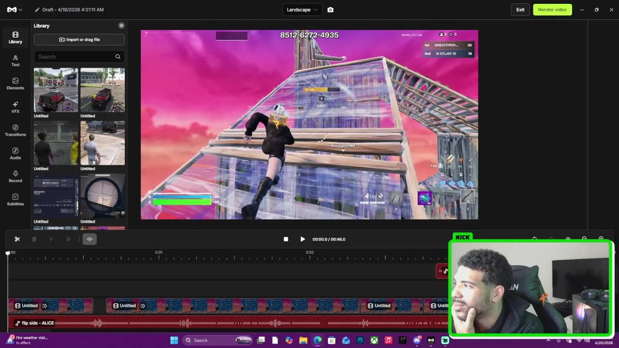
Task: Open Discord from the taskbar
Action: tap(417, 340)
